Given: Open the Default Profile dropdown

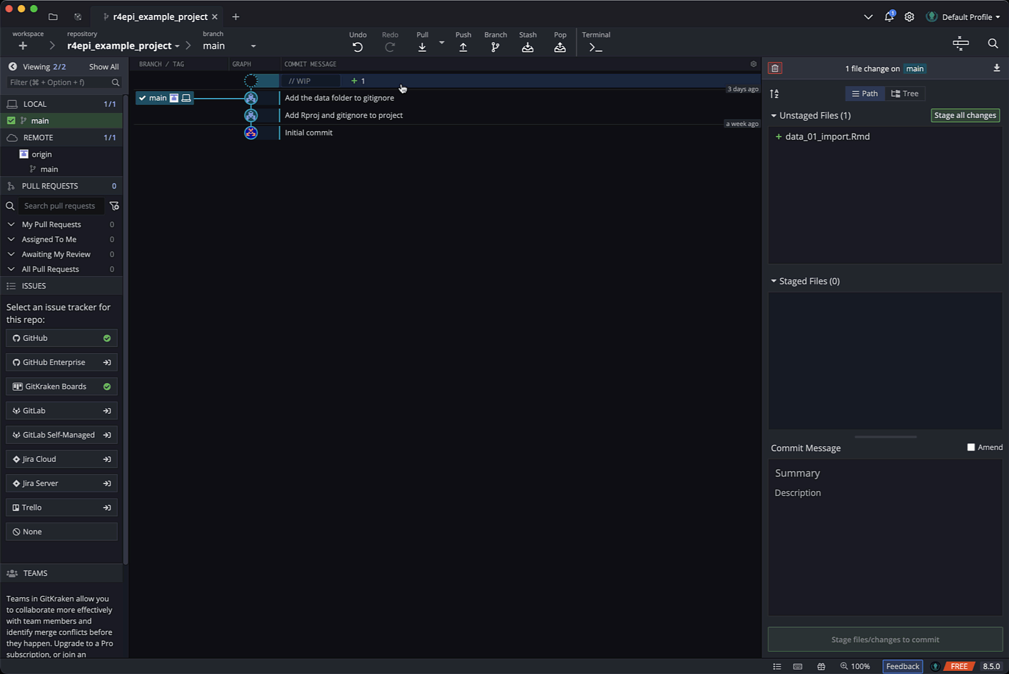Looking at the screenshot, I should (963, 17).
